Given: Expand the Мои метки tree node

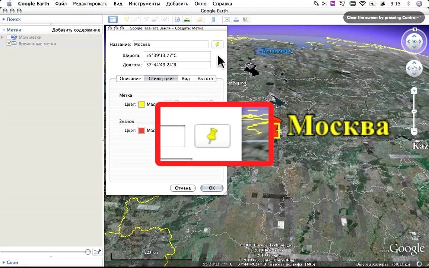Looking at the screenshot, I should tap(3, 37).
